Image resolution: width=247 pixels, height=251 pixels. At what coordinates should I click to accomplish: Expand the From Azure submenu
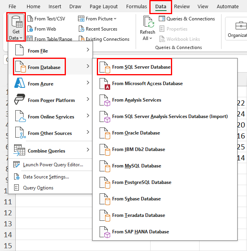(x=51, y=83)
